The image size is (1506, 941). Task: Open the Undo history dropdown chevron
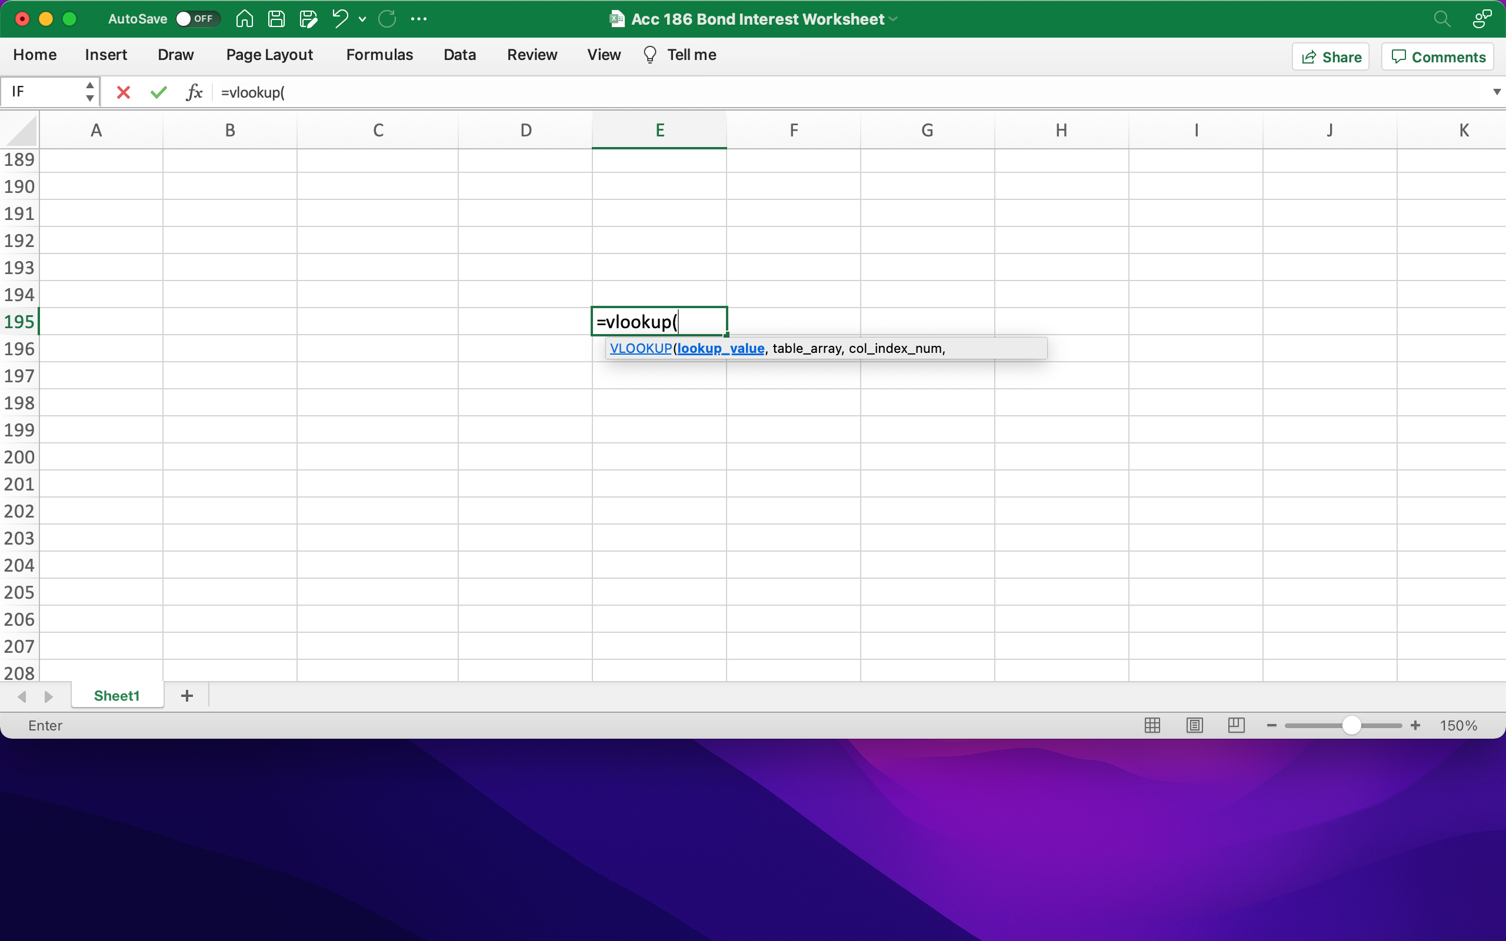362,19
